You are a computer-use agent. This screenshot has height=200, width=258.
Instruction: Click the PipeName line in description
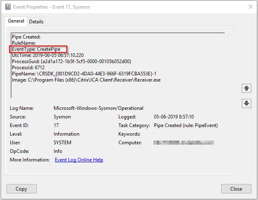click(x=84, y=74)
